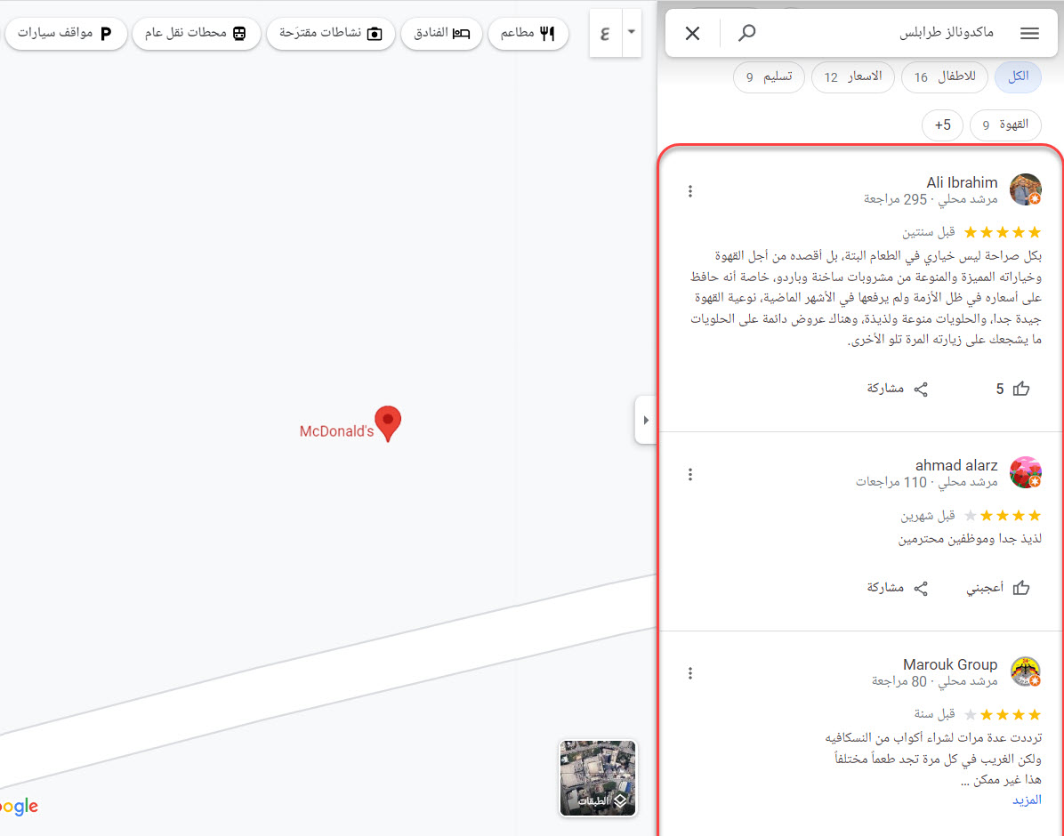Expand Marouk Group's review via المزيد

click(x=1026, y=800)
